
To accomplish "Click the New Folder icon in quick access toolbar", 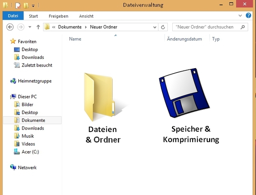I will [x=26, y=6].
